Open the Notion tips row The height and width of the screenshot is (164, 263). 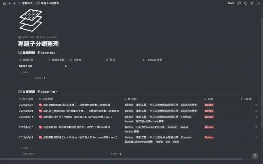[x=26, y=66]
